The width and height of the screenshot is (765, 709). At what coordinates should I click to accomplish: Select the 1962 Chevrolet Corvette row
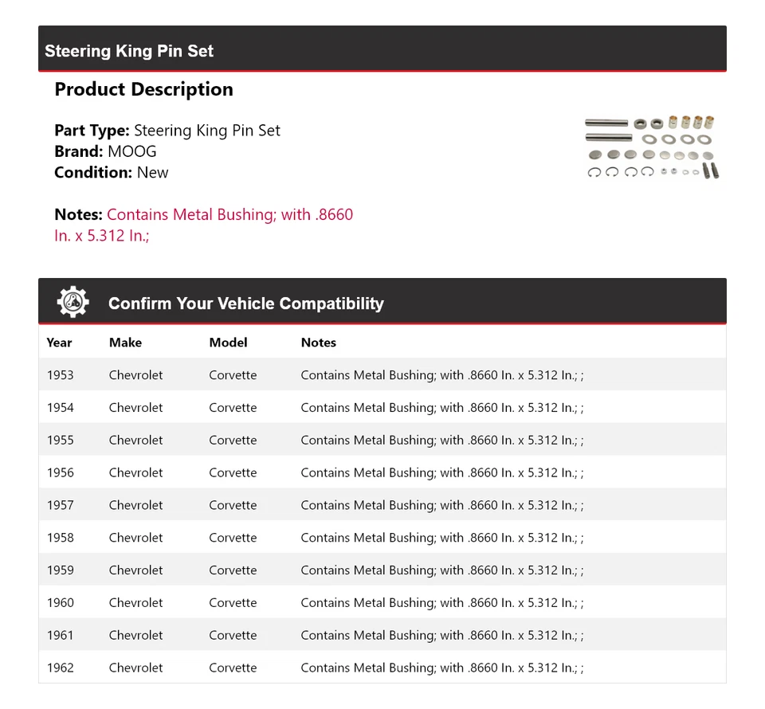pyautogui.click(x=382, y=668)
